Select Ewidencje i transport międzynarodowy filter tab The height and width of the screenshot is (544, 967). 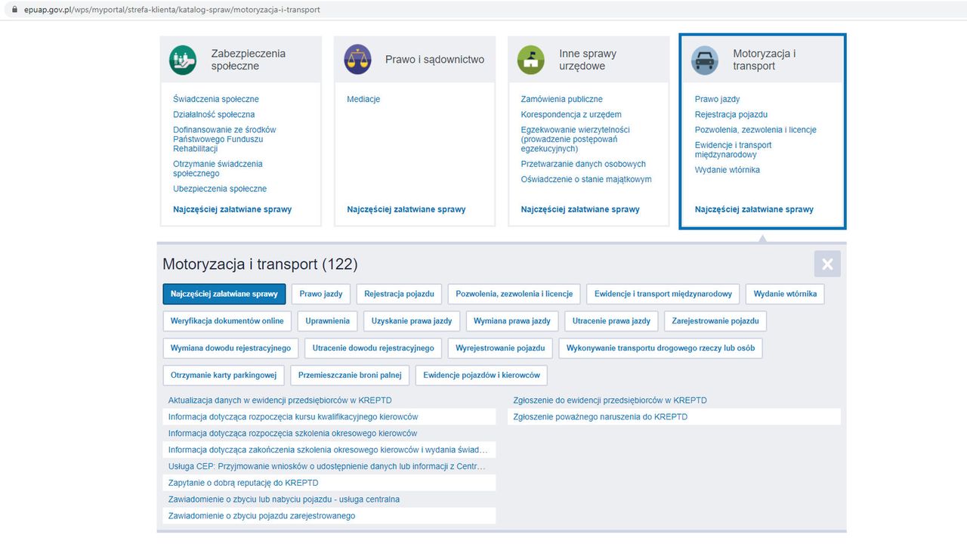(x=663, y=294)
